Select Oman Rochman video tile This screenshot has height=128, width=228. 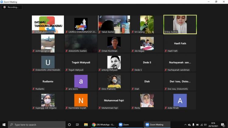(114, 43)
